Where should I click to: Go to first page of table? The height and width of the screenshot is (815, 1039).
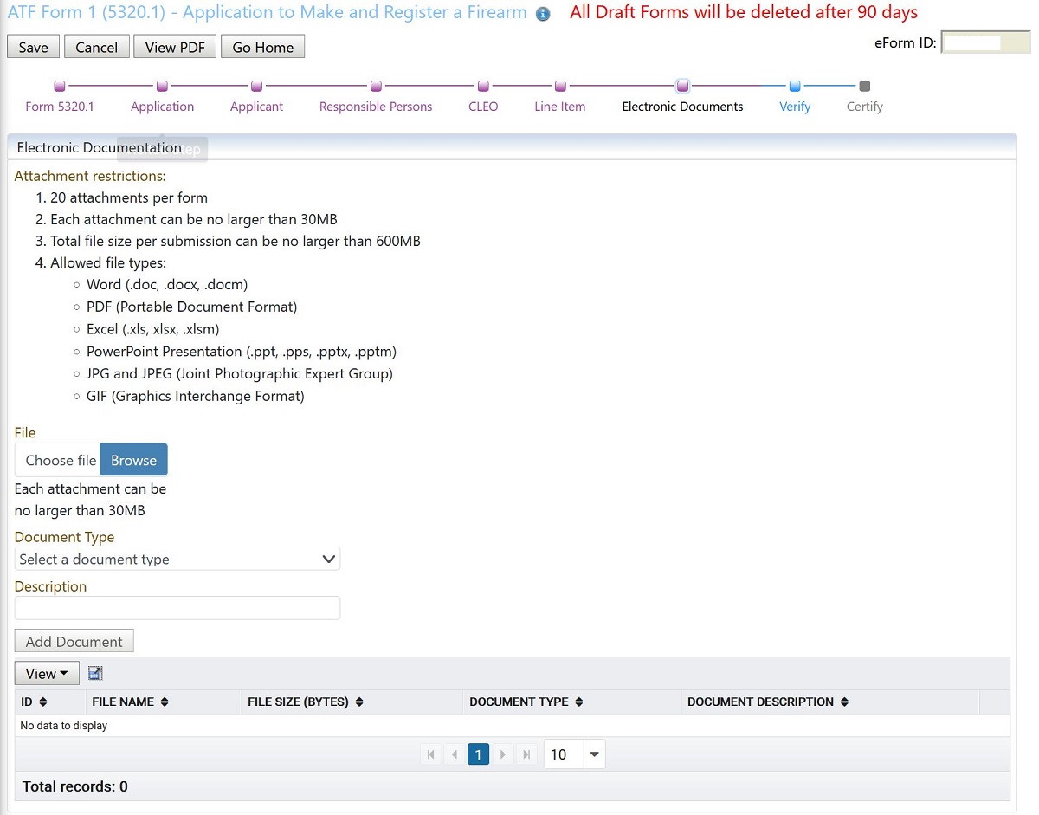pyautogui.click(x=430, y=754)
